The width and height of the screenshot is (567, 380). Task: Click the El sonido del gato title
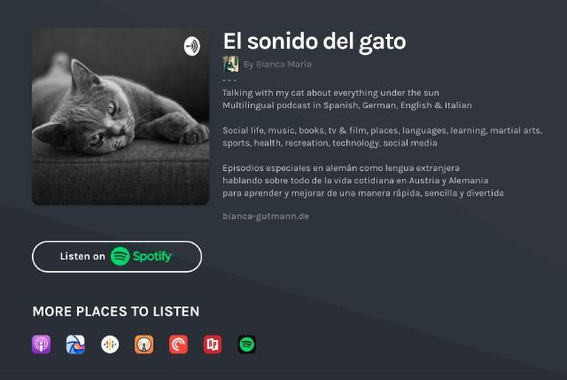(315, 42)
